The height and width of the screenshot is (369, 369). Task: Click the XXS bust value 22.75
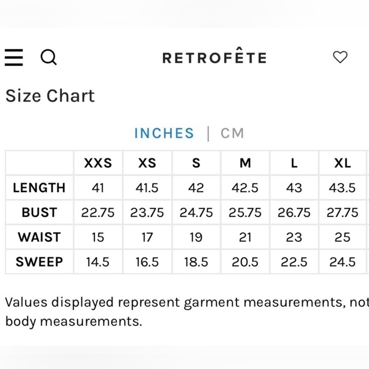(98, 213)
